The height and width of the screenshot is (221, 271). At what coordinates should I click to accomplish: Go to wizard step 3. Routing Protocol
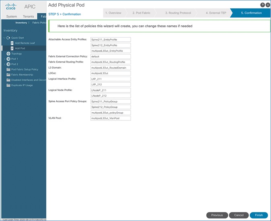click(x=178, y=13)
